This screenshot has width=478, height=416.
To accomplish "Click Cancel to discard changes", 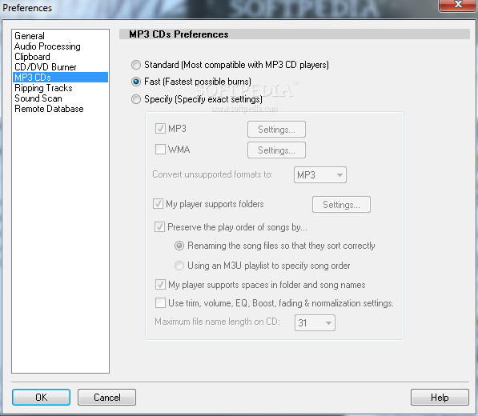I will [x=106, y=397].
